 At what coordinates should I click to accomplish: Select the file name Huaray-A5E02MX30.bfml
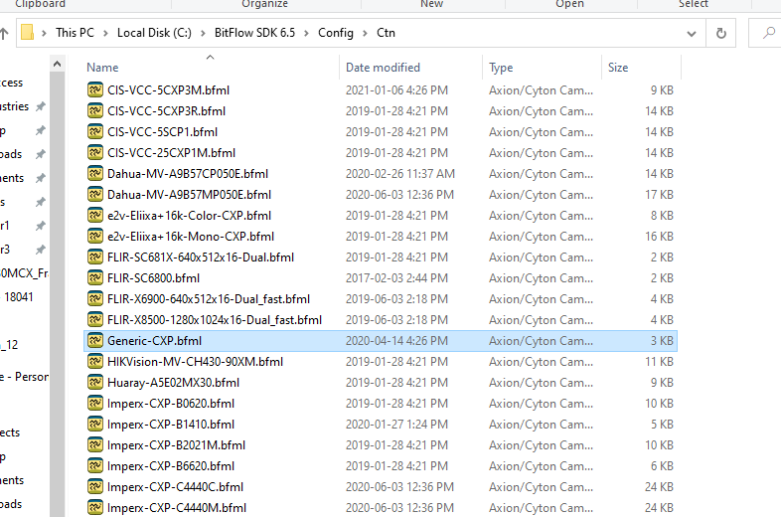pos(173,383)
